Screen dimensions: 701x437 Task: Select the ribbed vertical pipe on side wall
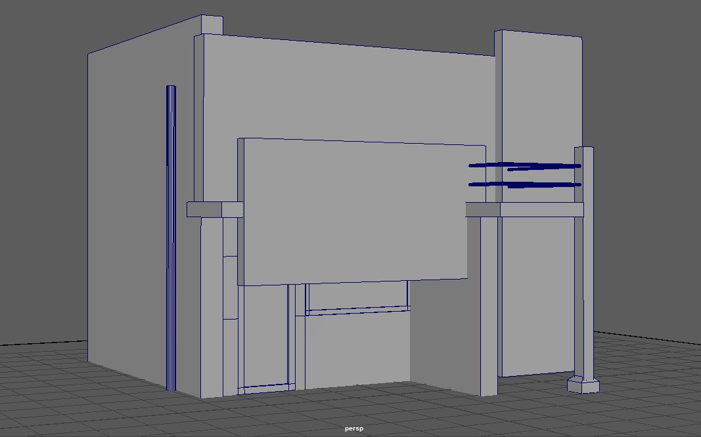171,238
